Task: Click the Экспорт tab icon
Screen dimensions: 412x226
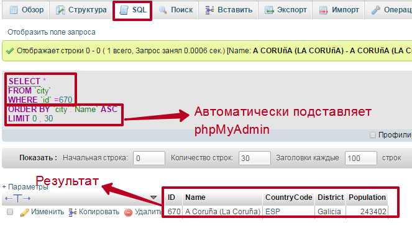Action: click(x=269, y=10)
